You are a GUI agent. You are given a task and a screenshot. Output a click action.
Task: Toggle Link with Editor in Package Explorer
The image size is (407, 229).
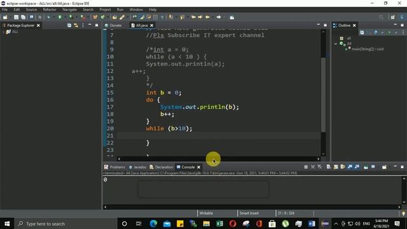(76, 25)
